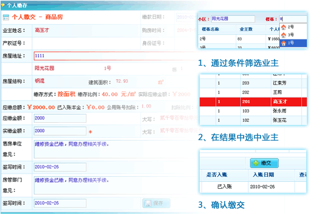Screen dimensions: 330x214
Task: Click the 实缴金额 input field
Action: pos(60,131)
